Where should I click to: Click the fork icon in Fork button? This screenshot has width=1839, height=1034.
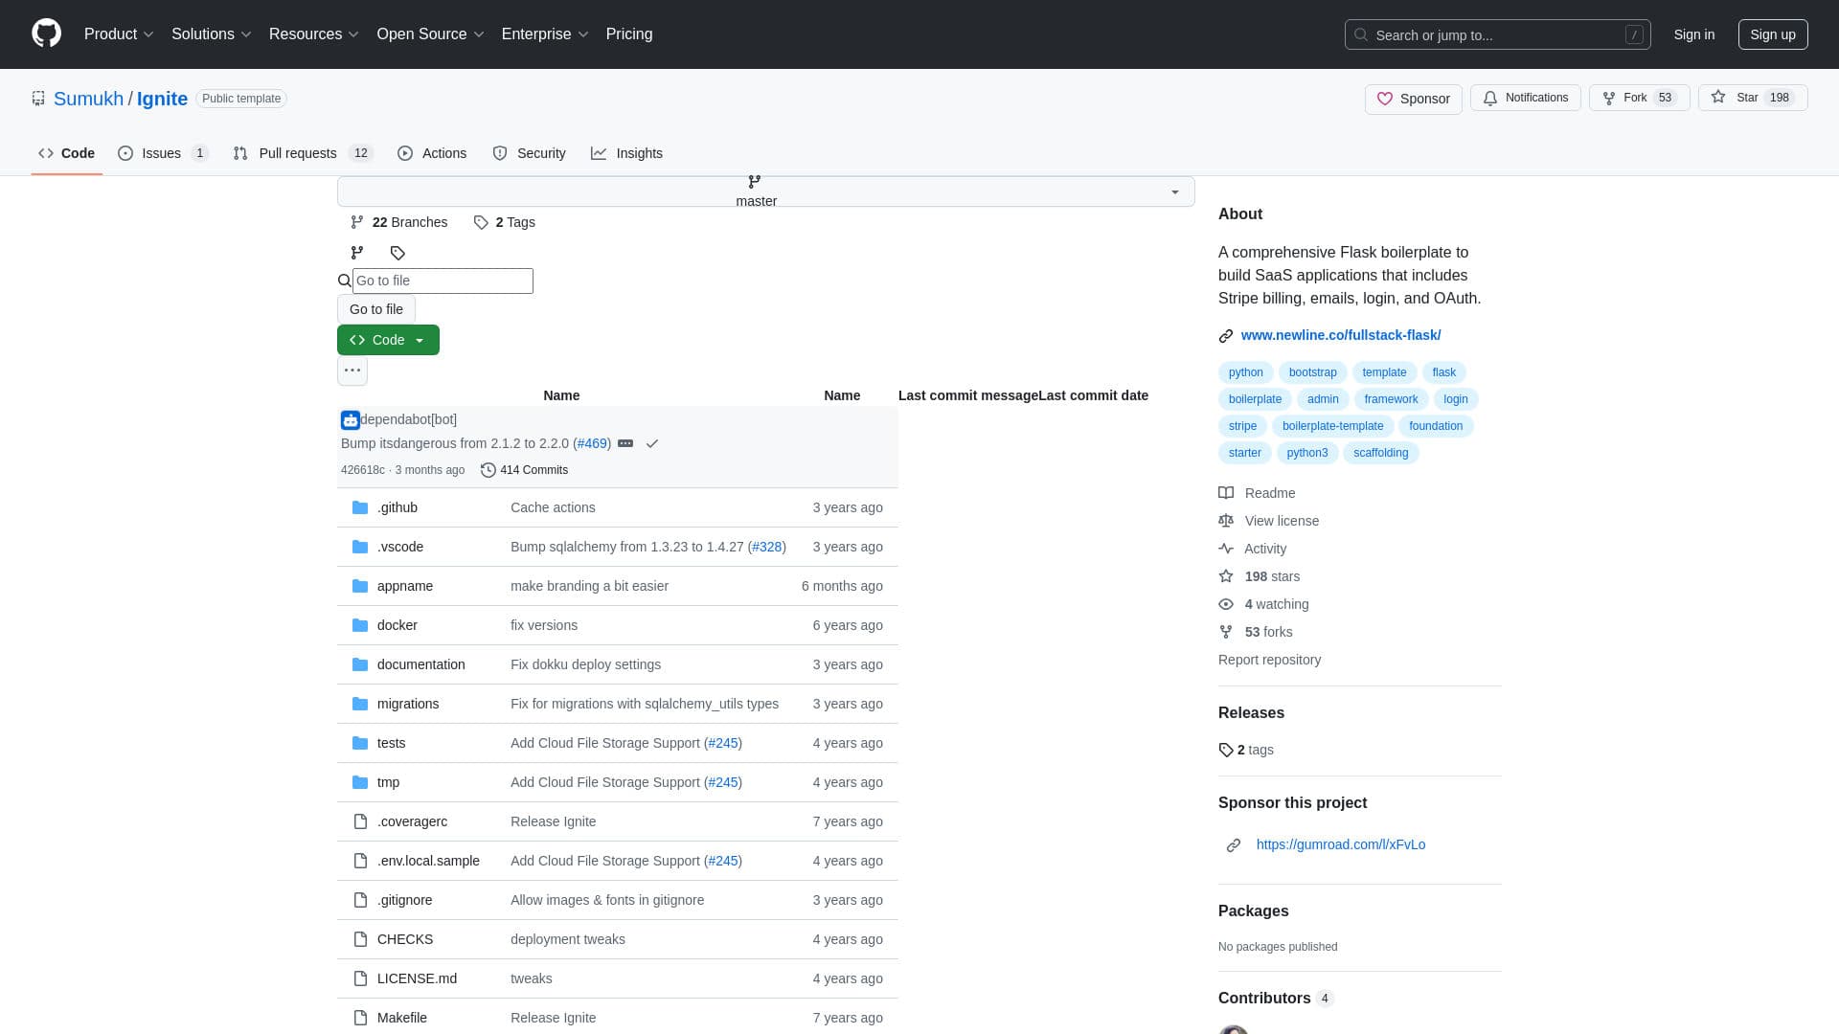coord(1609,98)
